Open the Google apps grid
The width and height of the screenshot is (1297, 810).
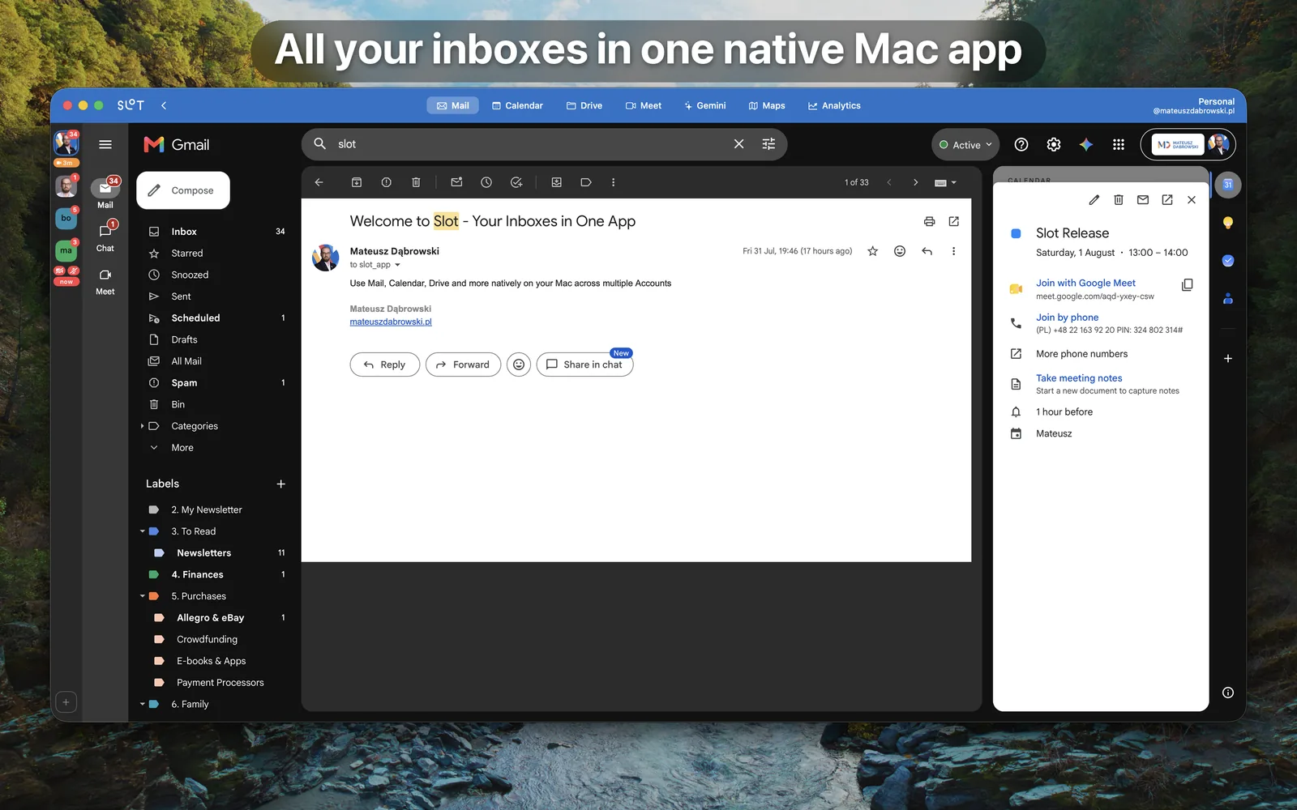pyautogui.click(x=1119, y=144)
